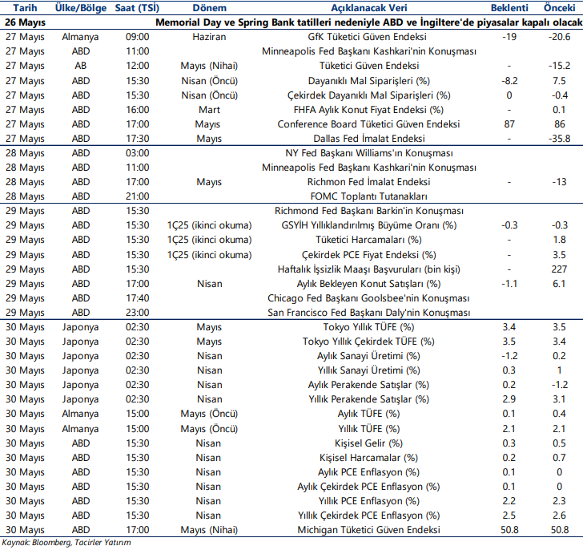Select Yıllık Sanayi Üretimi (%) cell
This screenshot has width=583, height=550.
click(368, 370)
